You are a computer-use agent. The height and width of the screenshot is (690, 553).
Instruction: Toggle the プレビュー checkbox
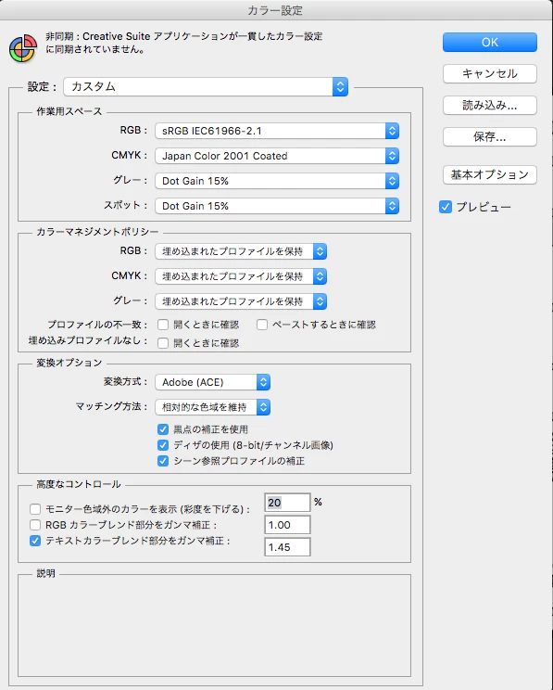[x=446, y=207]
